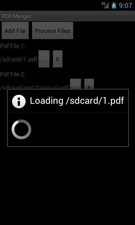This screenshot has height=225, width=135.
Task: Remove Pdf File 2 with its X button
Action: point(89,84)
